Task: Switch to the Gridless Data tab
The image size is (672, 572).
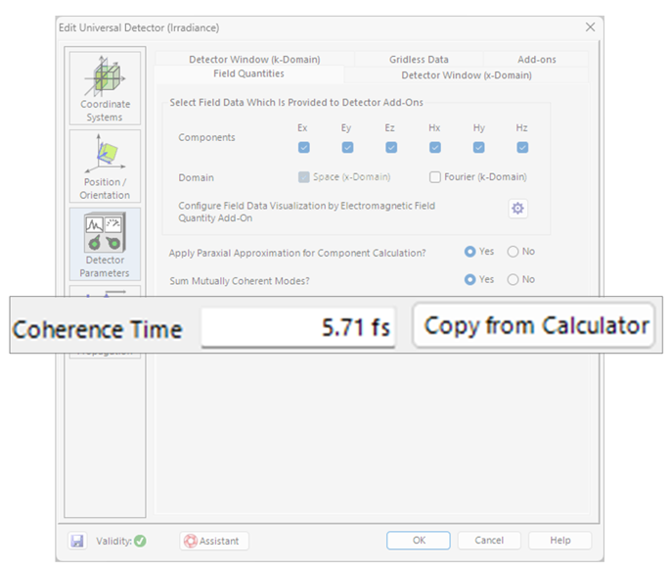Action: pos(419,59)
